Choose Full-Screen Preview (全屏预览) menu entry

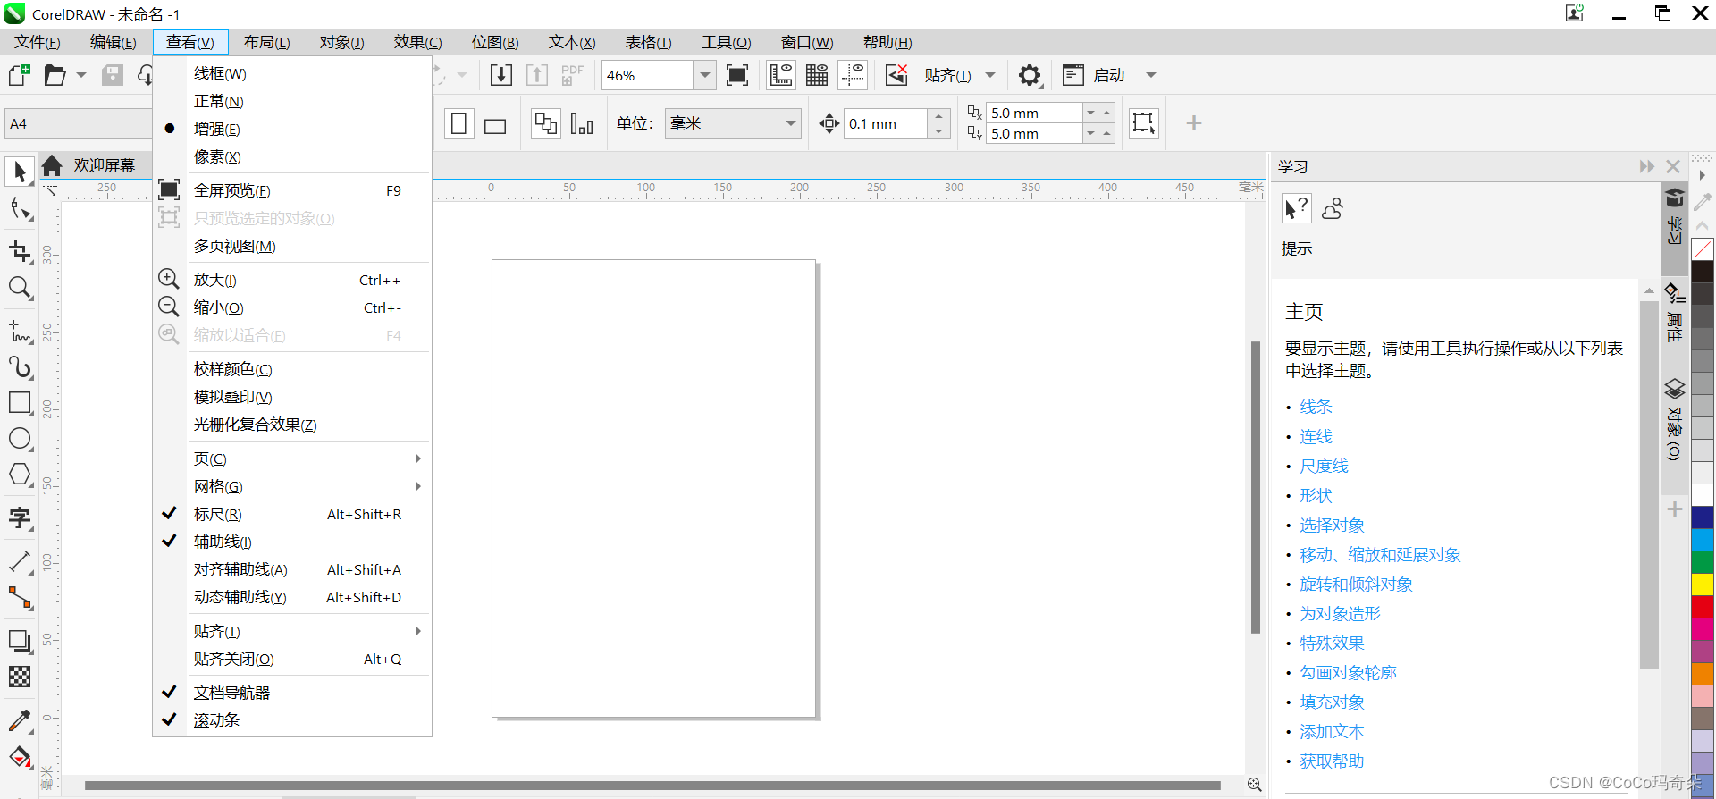[292, 190]
